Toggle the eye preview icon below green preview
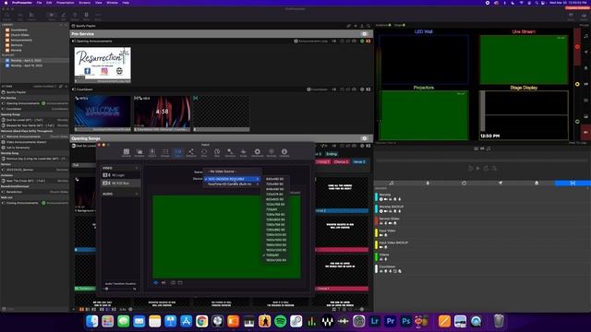 click(x=156, y=283)
